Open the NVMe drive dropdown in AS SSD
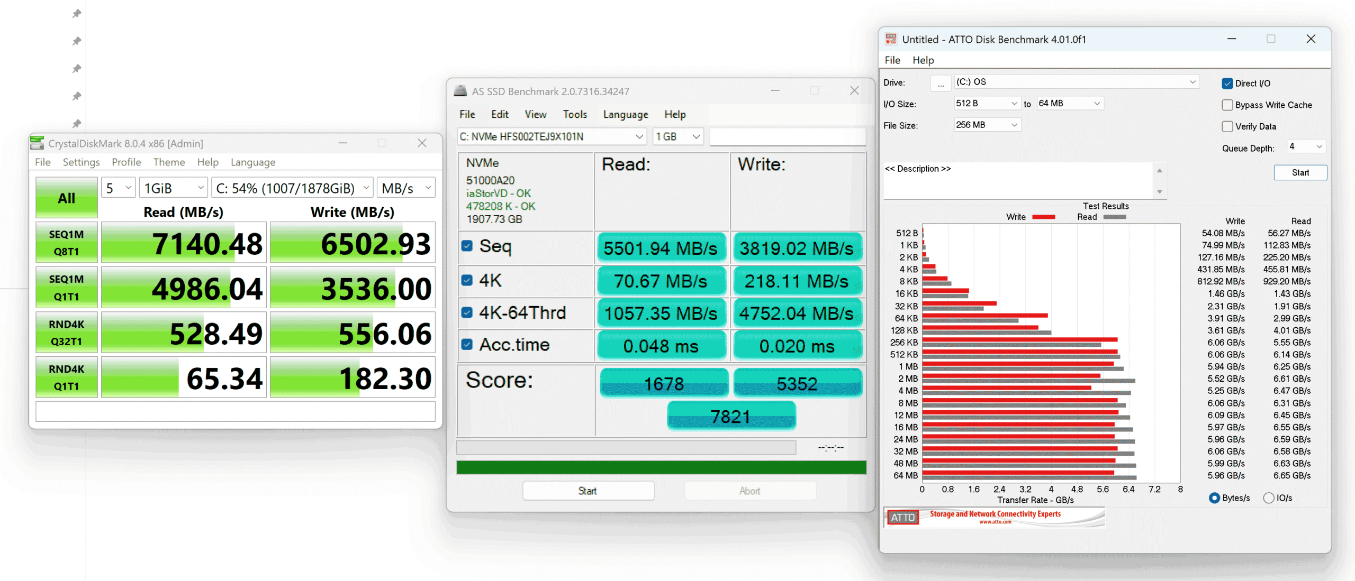Viewport: 1355px width, 581px height. (552, 137)
